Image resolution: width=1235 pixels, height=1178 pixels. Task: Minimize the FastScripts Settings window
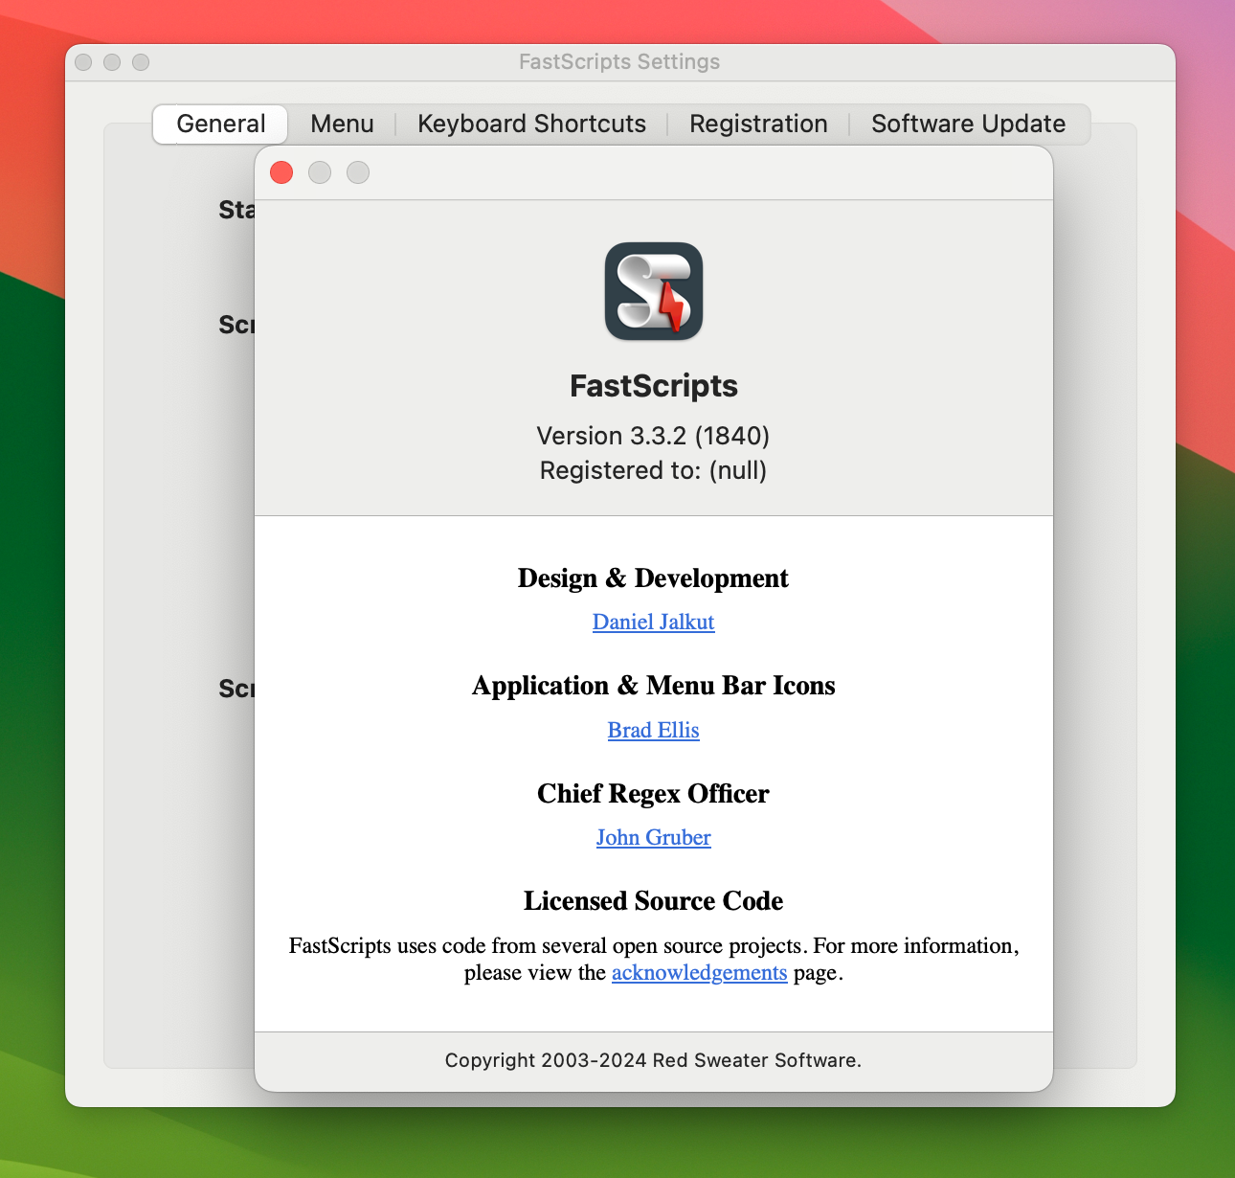tap(112, 61)
